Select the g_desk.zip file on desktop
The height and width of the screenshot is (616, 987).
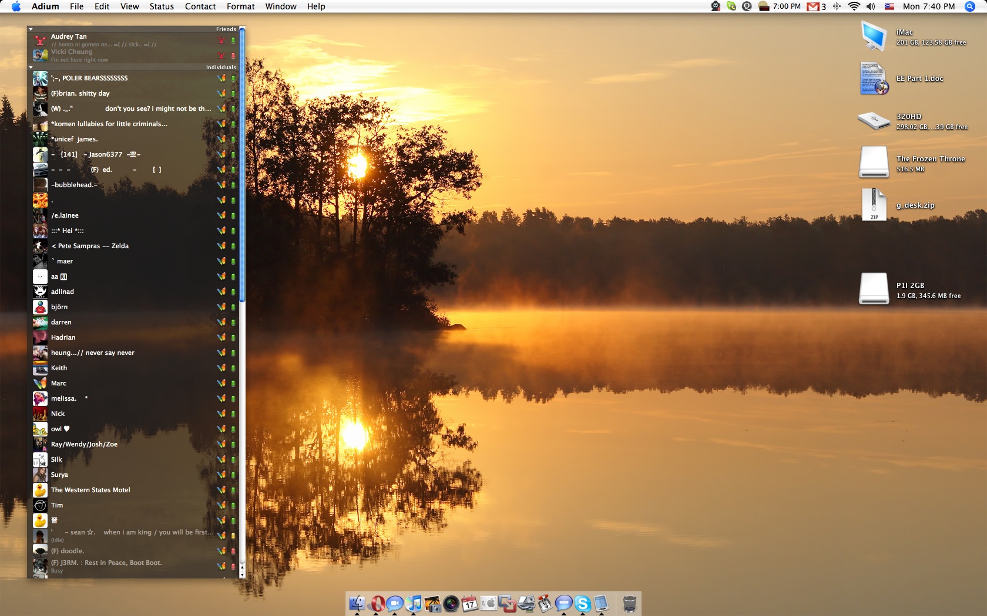(x=874, y=204)
